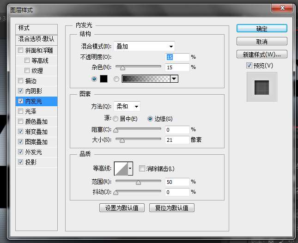This screenshot has width=298, height=243.
Task: Uncheck the 内发光 checkbox
Action: (x=20, y=101)
